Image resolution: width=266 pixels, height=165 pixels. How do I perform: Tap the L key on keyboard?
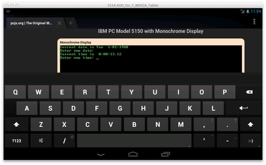(213, 108)
